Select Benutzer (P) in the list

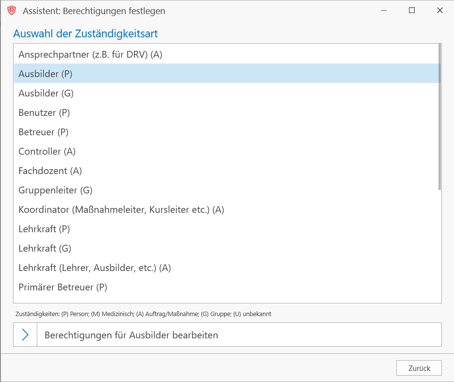(x=226, y=112)
